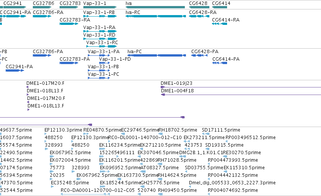Click the EC35248.5prime EST label

point(70,183)
